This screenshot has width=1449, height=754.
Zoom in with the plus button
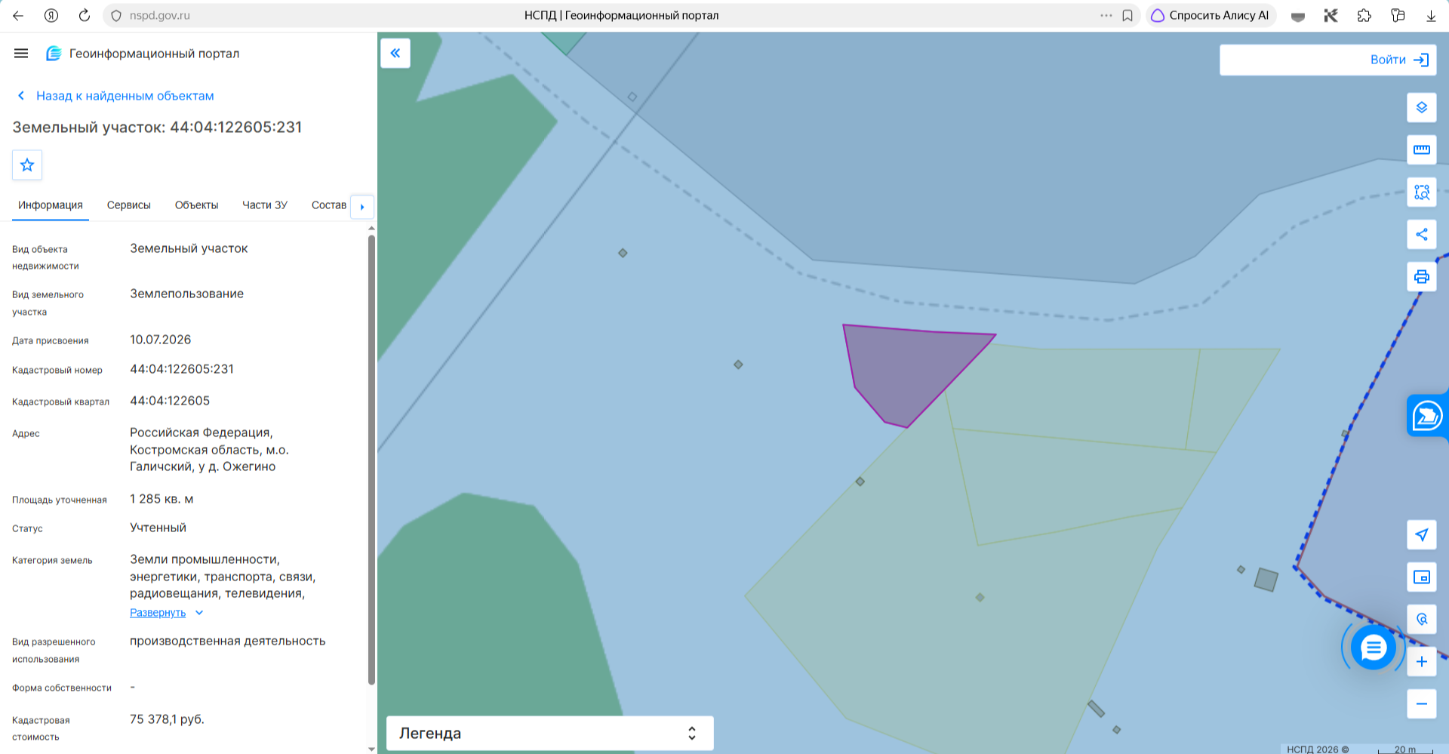(x=1421, y=662)
